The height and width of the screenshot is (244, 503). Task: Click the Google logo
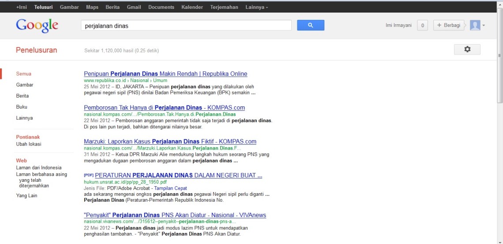(37, 26)
